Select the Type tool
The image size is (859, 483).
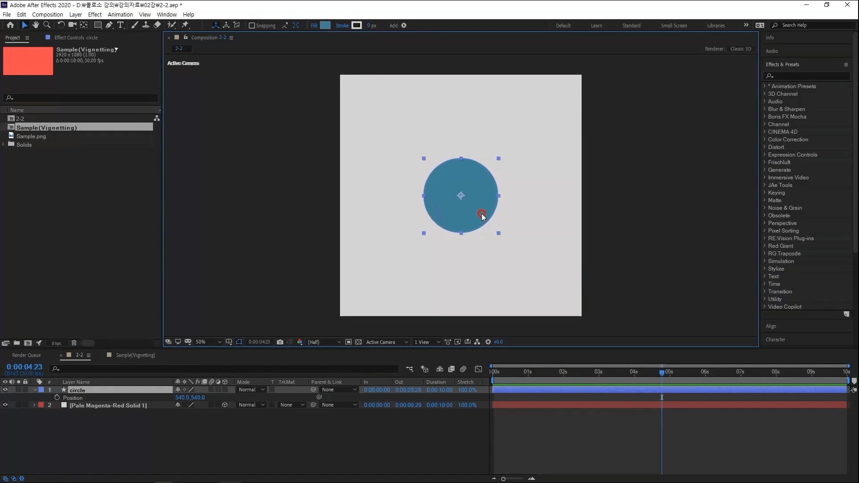(120, 25)
